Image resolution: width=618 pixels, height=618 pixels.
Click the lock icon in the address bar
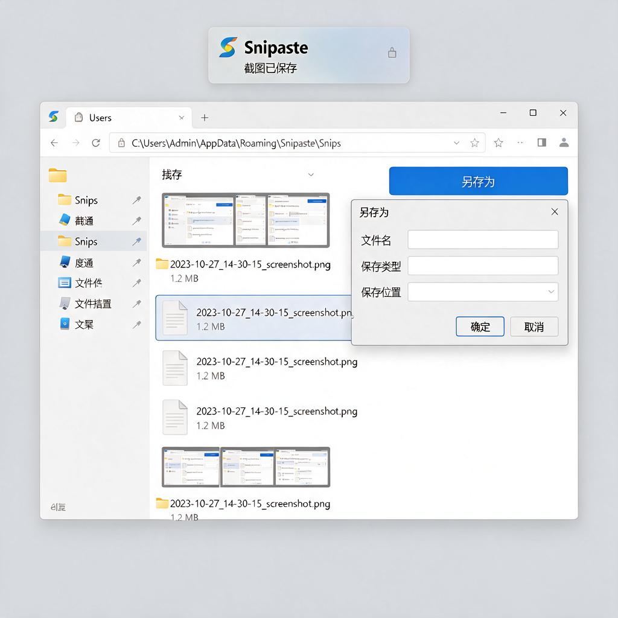[x=121, y=142]
